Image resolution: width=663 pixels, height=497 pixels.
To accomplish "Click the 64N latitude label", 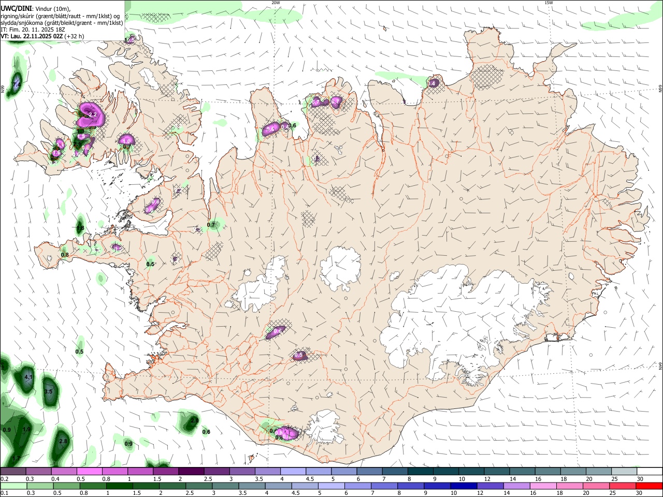I will pos(660,365).
